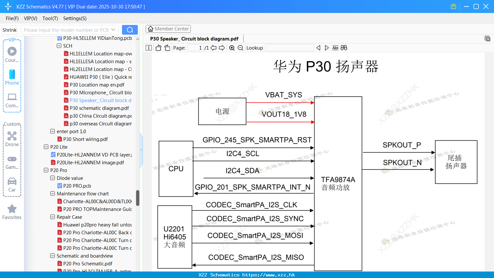Open the Settings(S) menu
Image resolution: width=494 pixels, height=278 pixels.
[x=75, y=18]
